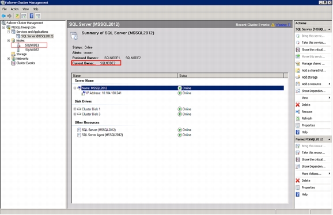
Task: Open the View menu
Action: point(25,9)
